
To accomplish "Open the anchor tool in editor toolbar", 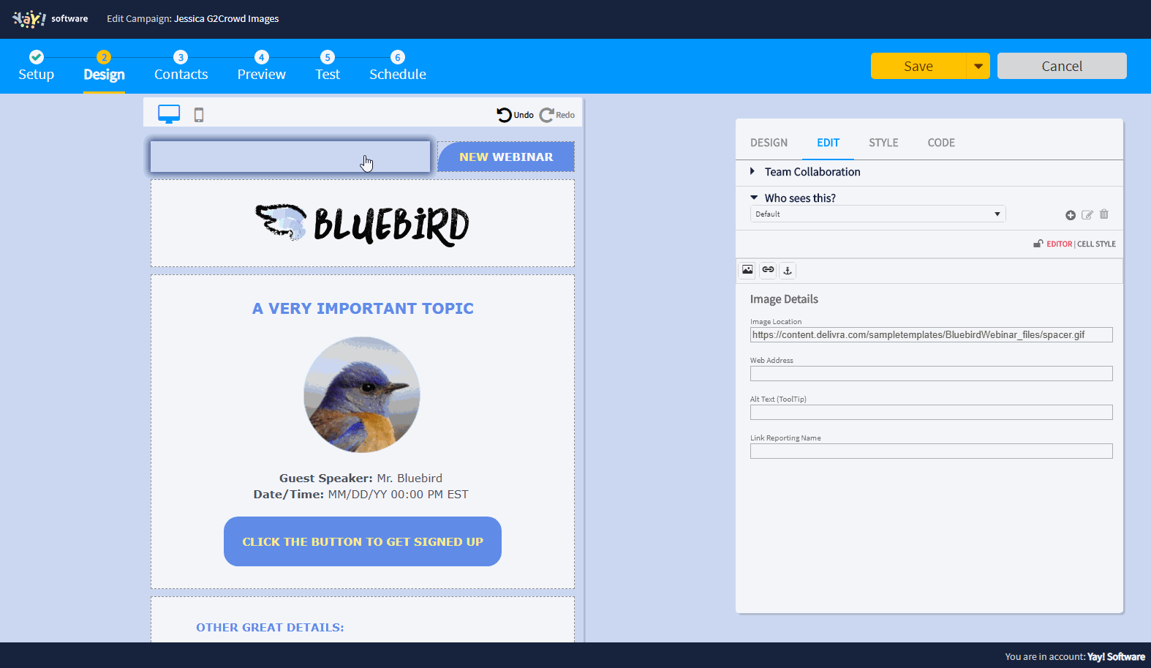I will (x=788, y=270).
